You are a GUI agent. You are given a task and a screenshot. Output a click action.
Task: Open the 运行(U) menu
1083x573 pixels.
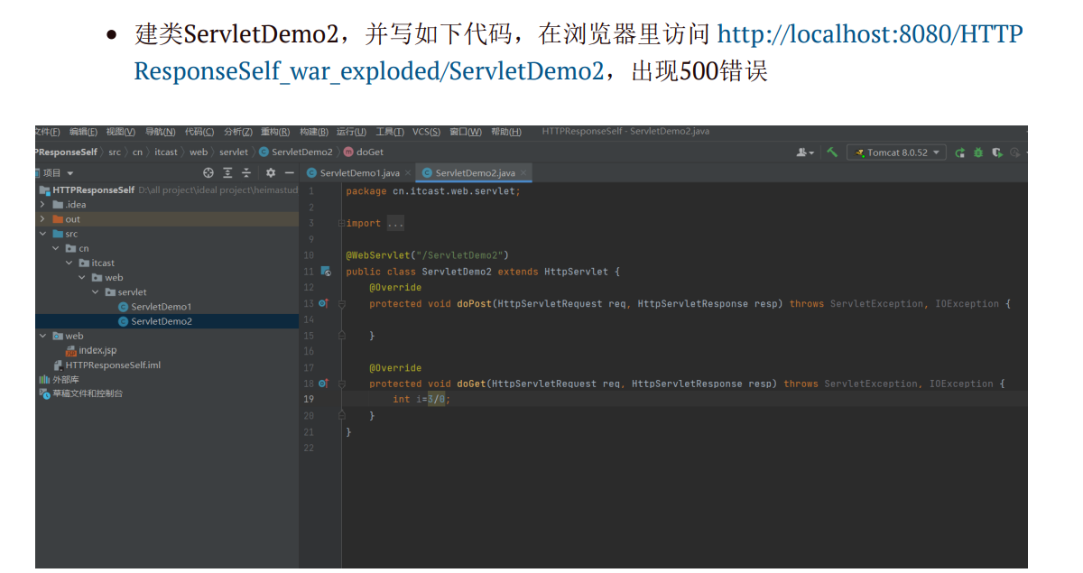click(x=352, y=132)
